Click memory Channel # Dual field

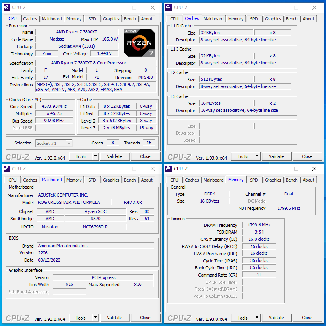point(289,194)
